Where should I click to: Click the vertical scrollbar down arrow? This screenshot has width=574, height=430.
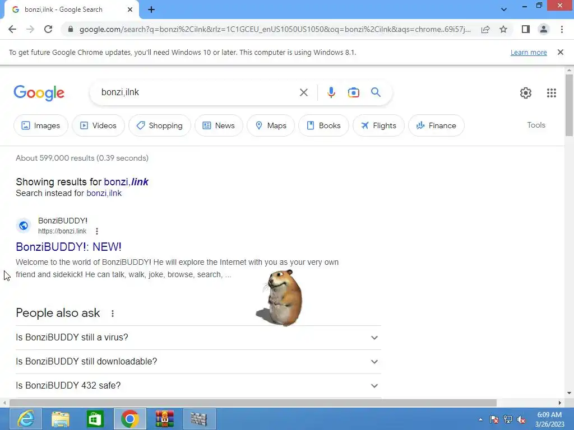click(x=569, y=394)
